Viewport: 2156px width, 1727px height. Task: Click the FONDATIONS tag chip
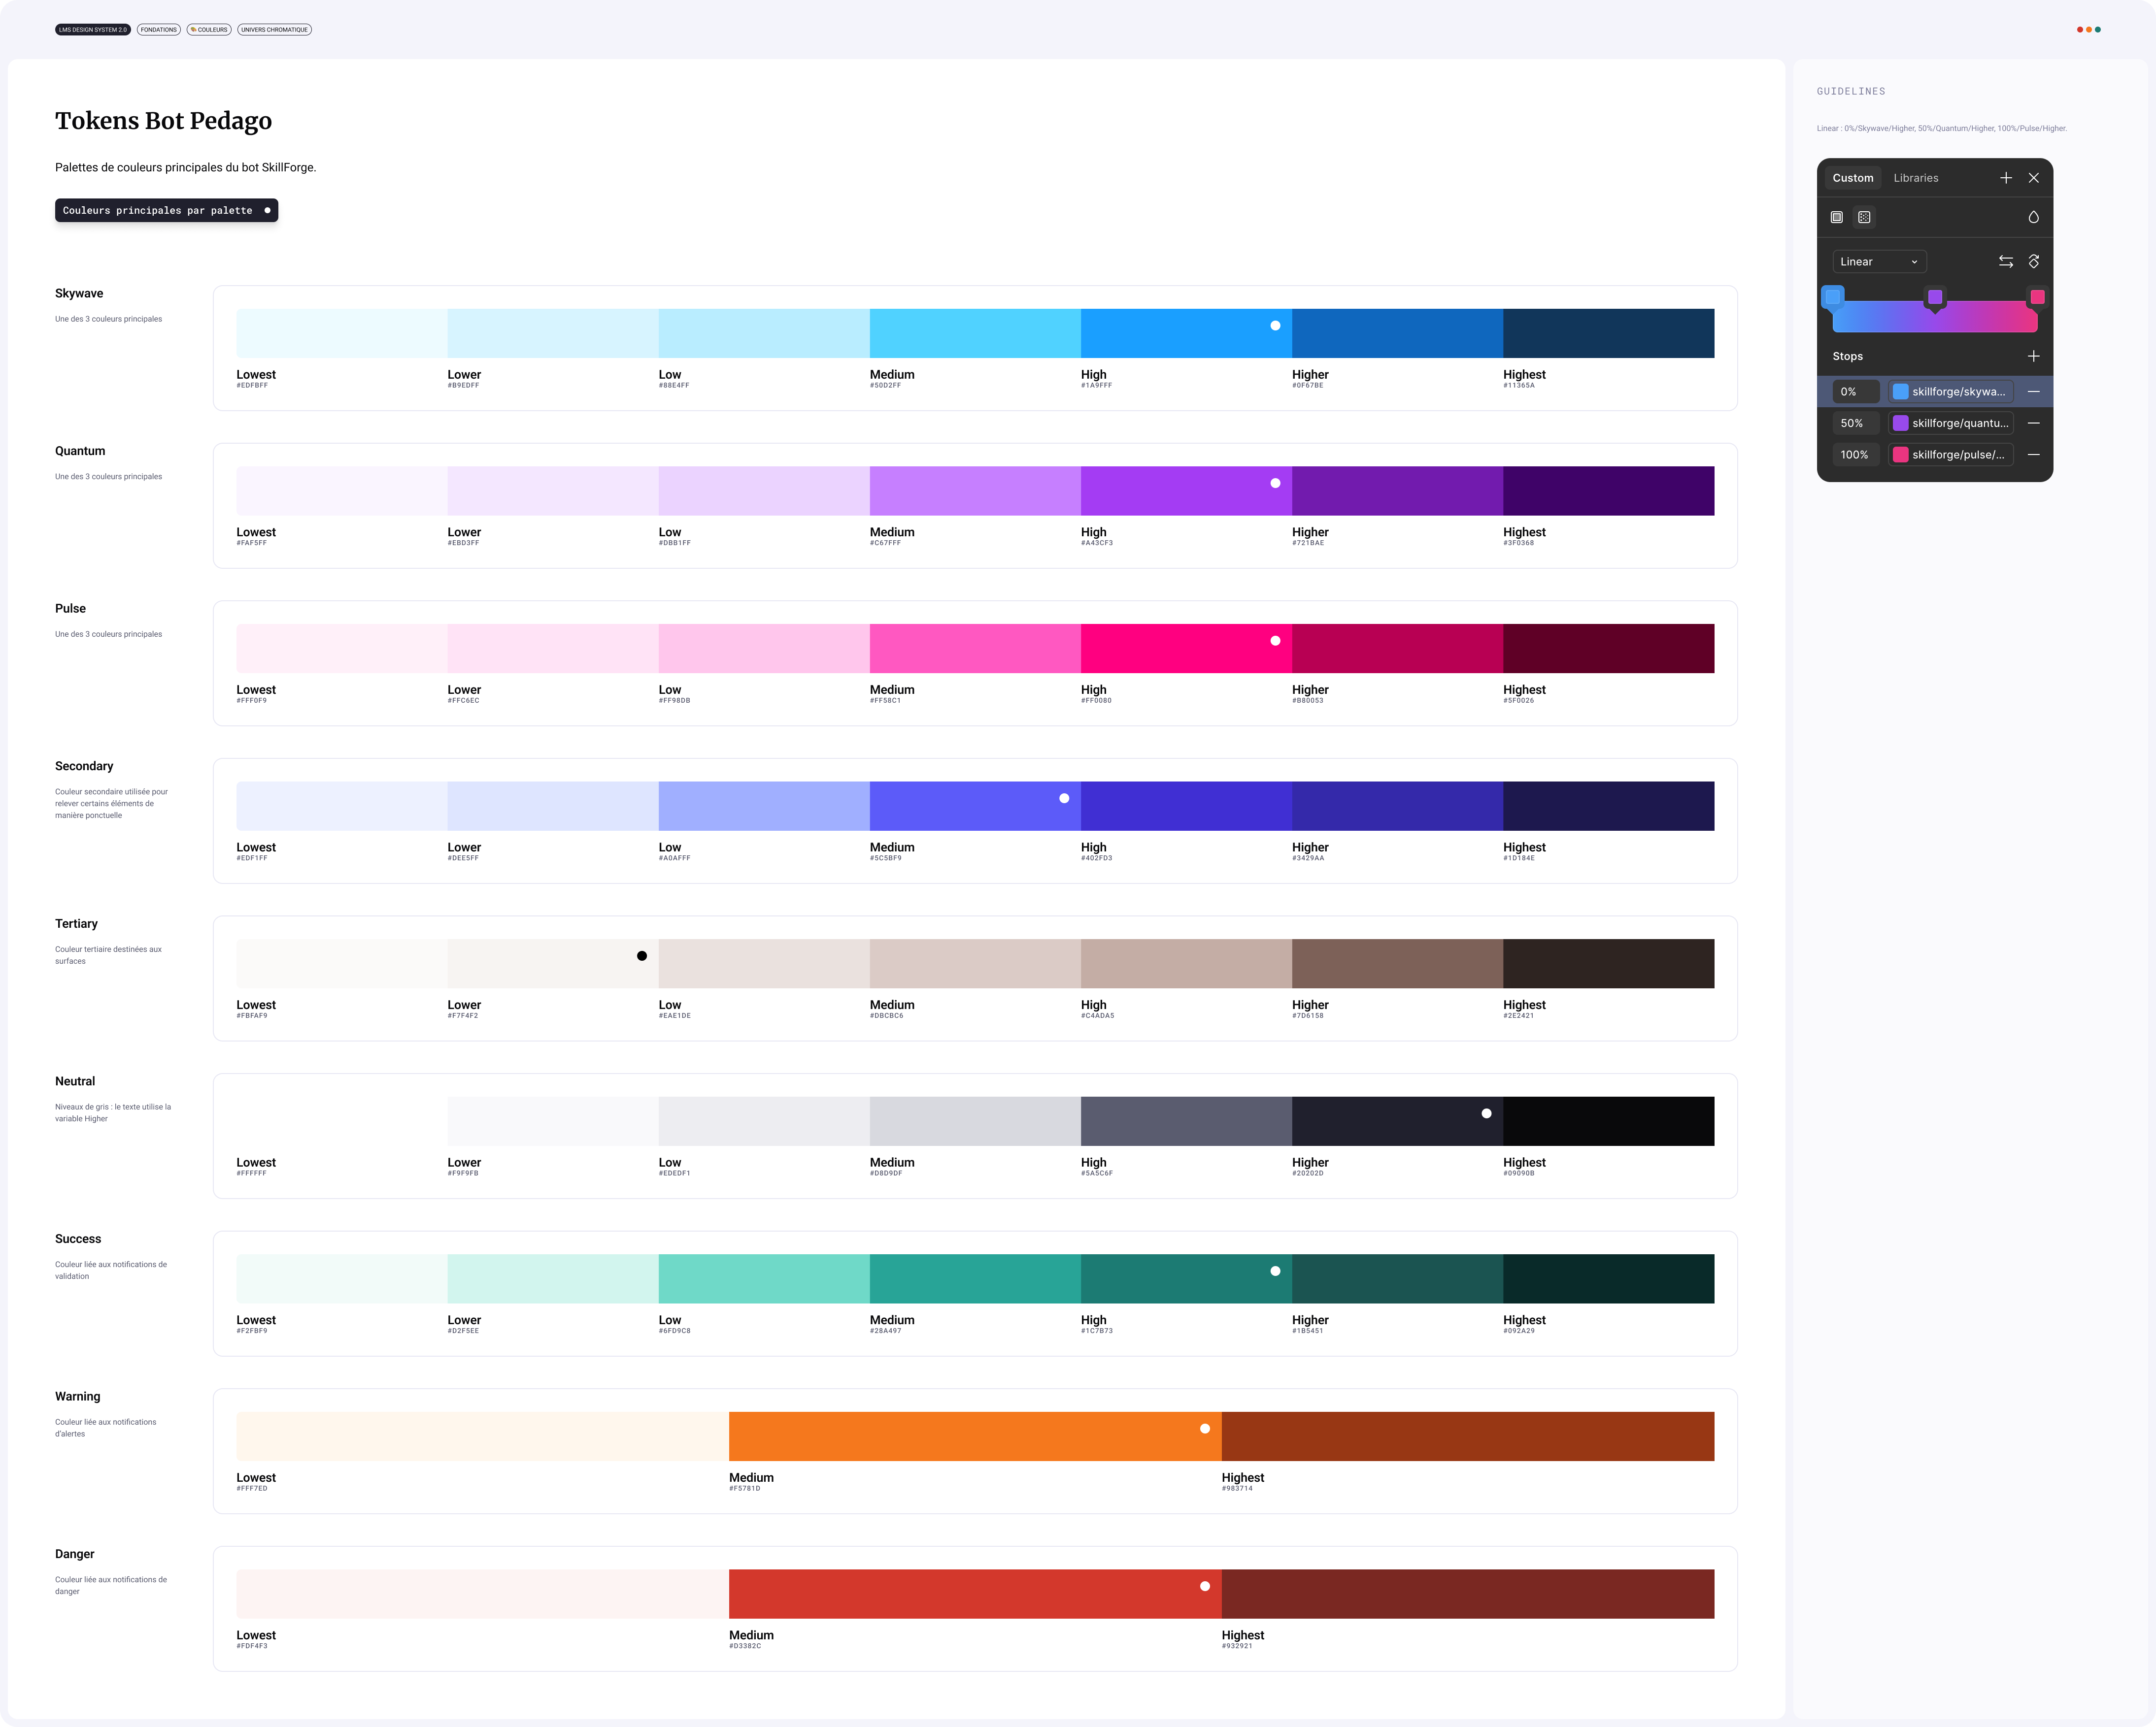point(158,29)
